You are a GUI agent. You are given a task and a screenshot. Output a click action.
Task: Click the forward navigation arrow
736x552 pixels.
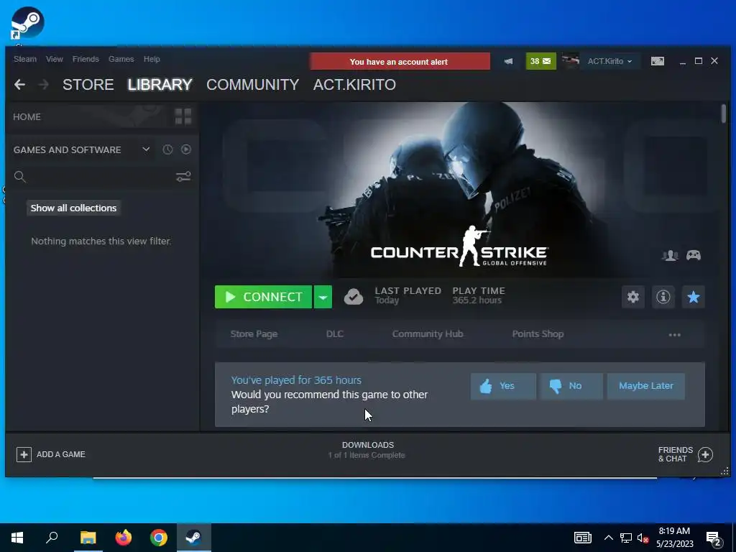43,85
